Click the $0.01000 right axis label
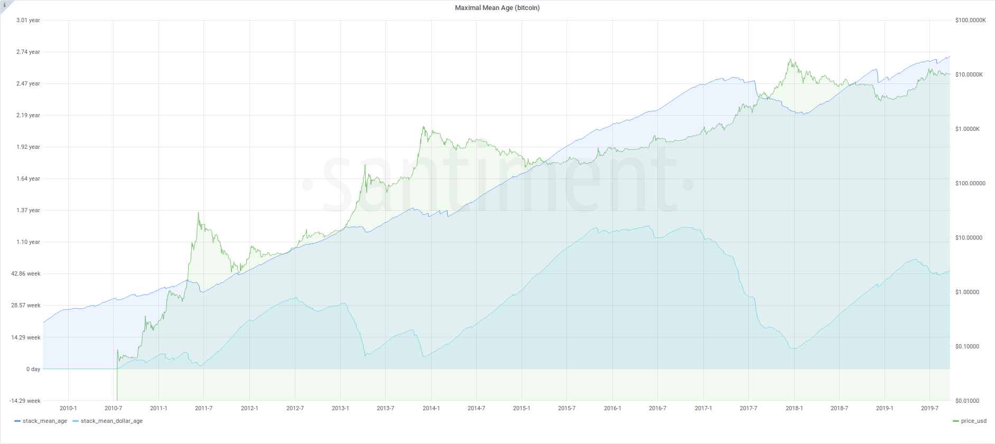The width and height of the screenshot is (995, 444). 967,401
